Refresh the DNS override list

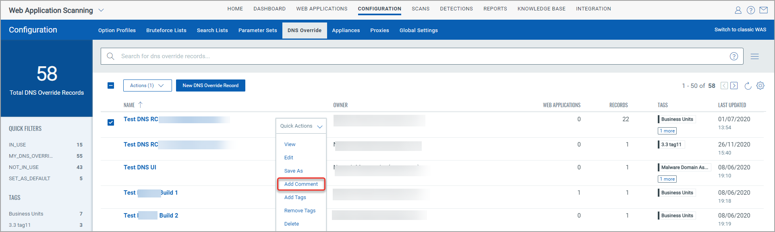(x=748, y=85)
